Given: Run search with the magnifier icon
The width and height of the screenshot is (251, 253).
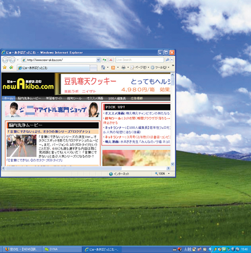Looking at the screenshot, I should pos(167,60).
